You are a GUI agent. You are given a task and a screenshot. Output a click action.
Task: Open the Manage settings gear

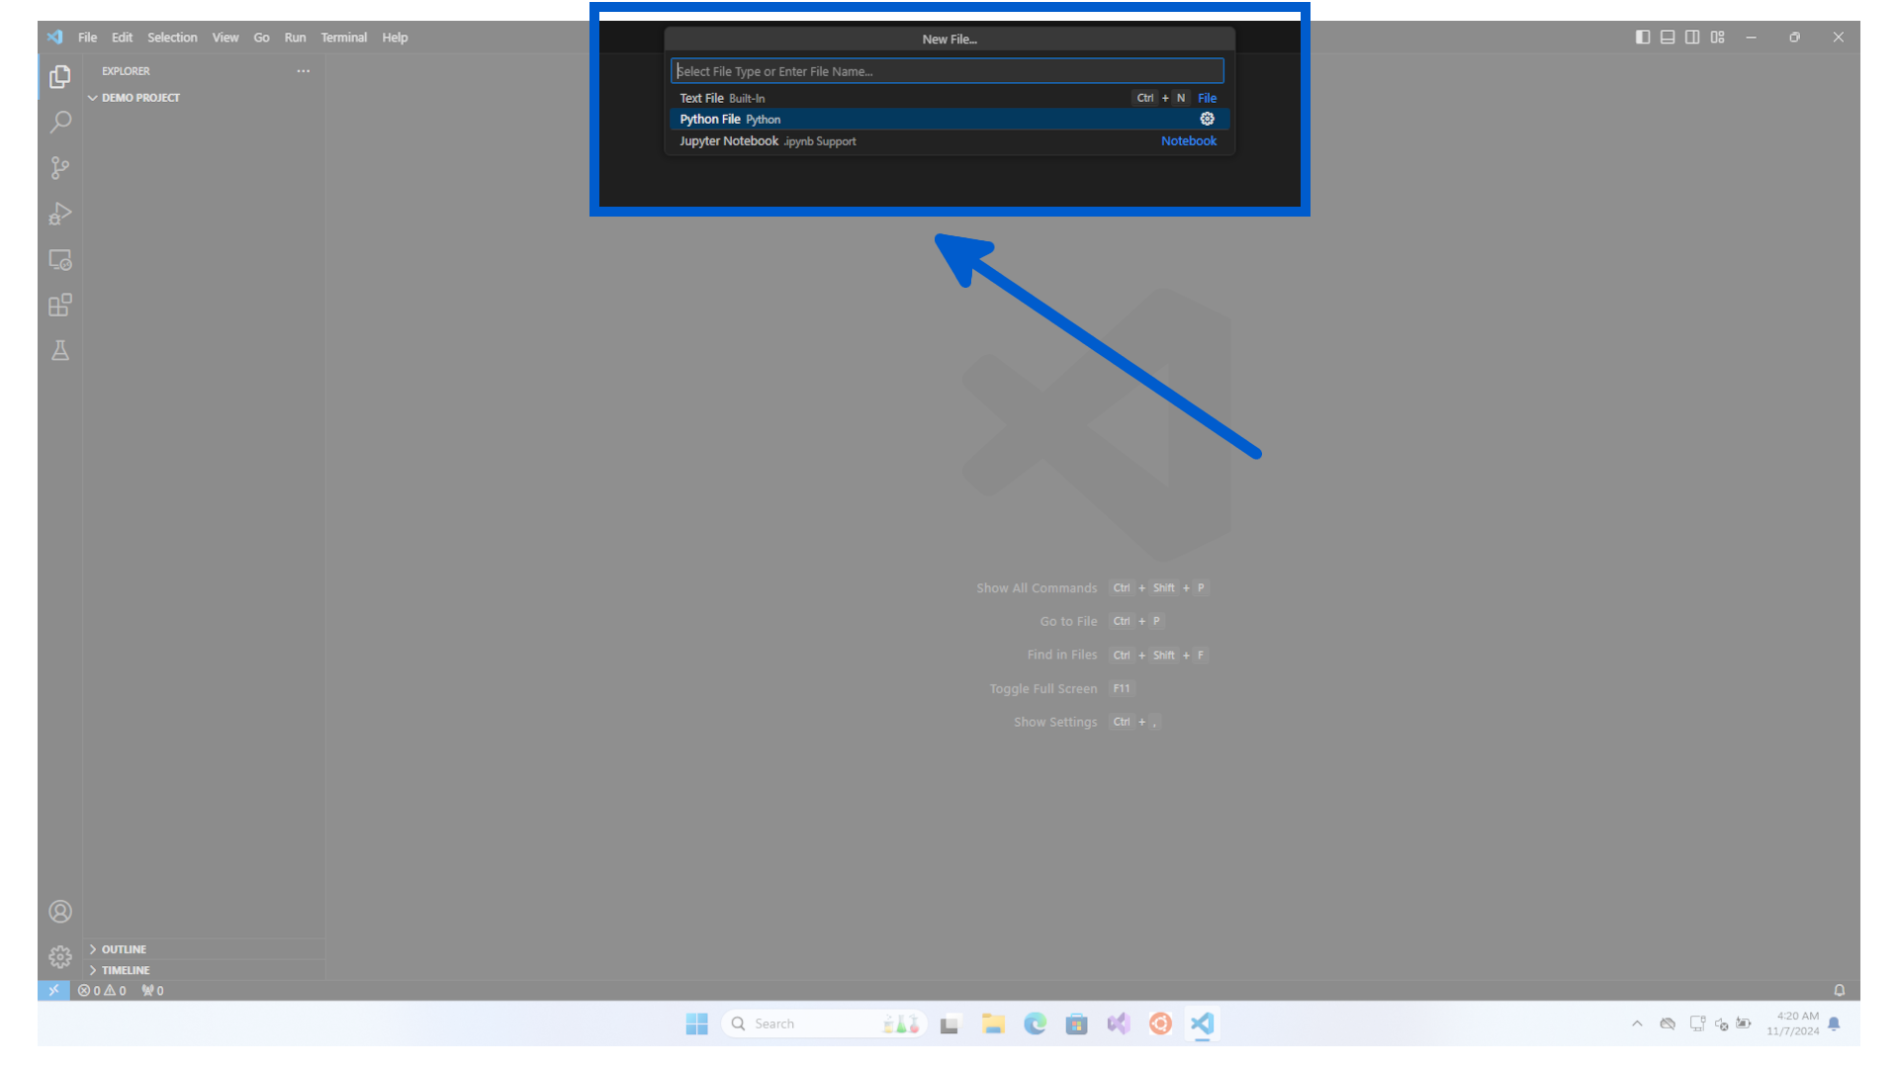(60, 956)
